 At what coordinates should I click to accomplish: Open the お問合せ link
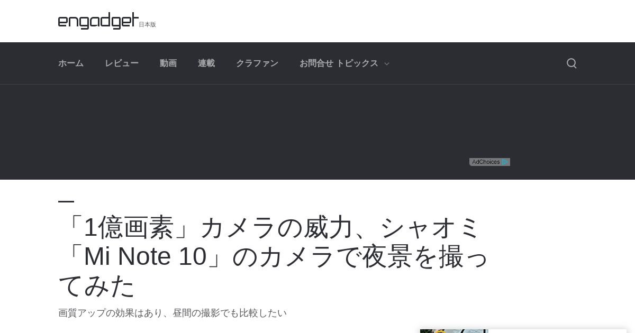pos(316,63)
